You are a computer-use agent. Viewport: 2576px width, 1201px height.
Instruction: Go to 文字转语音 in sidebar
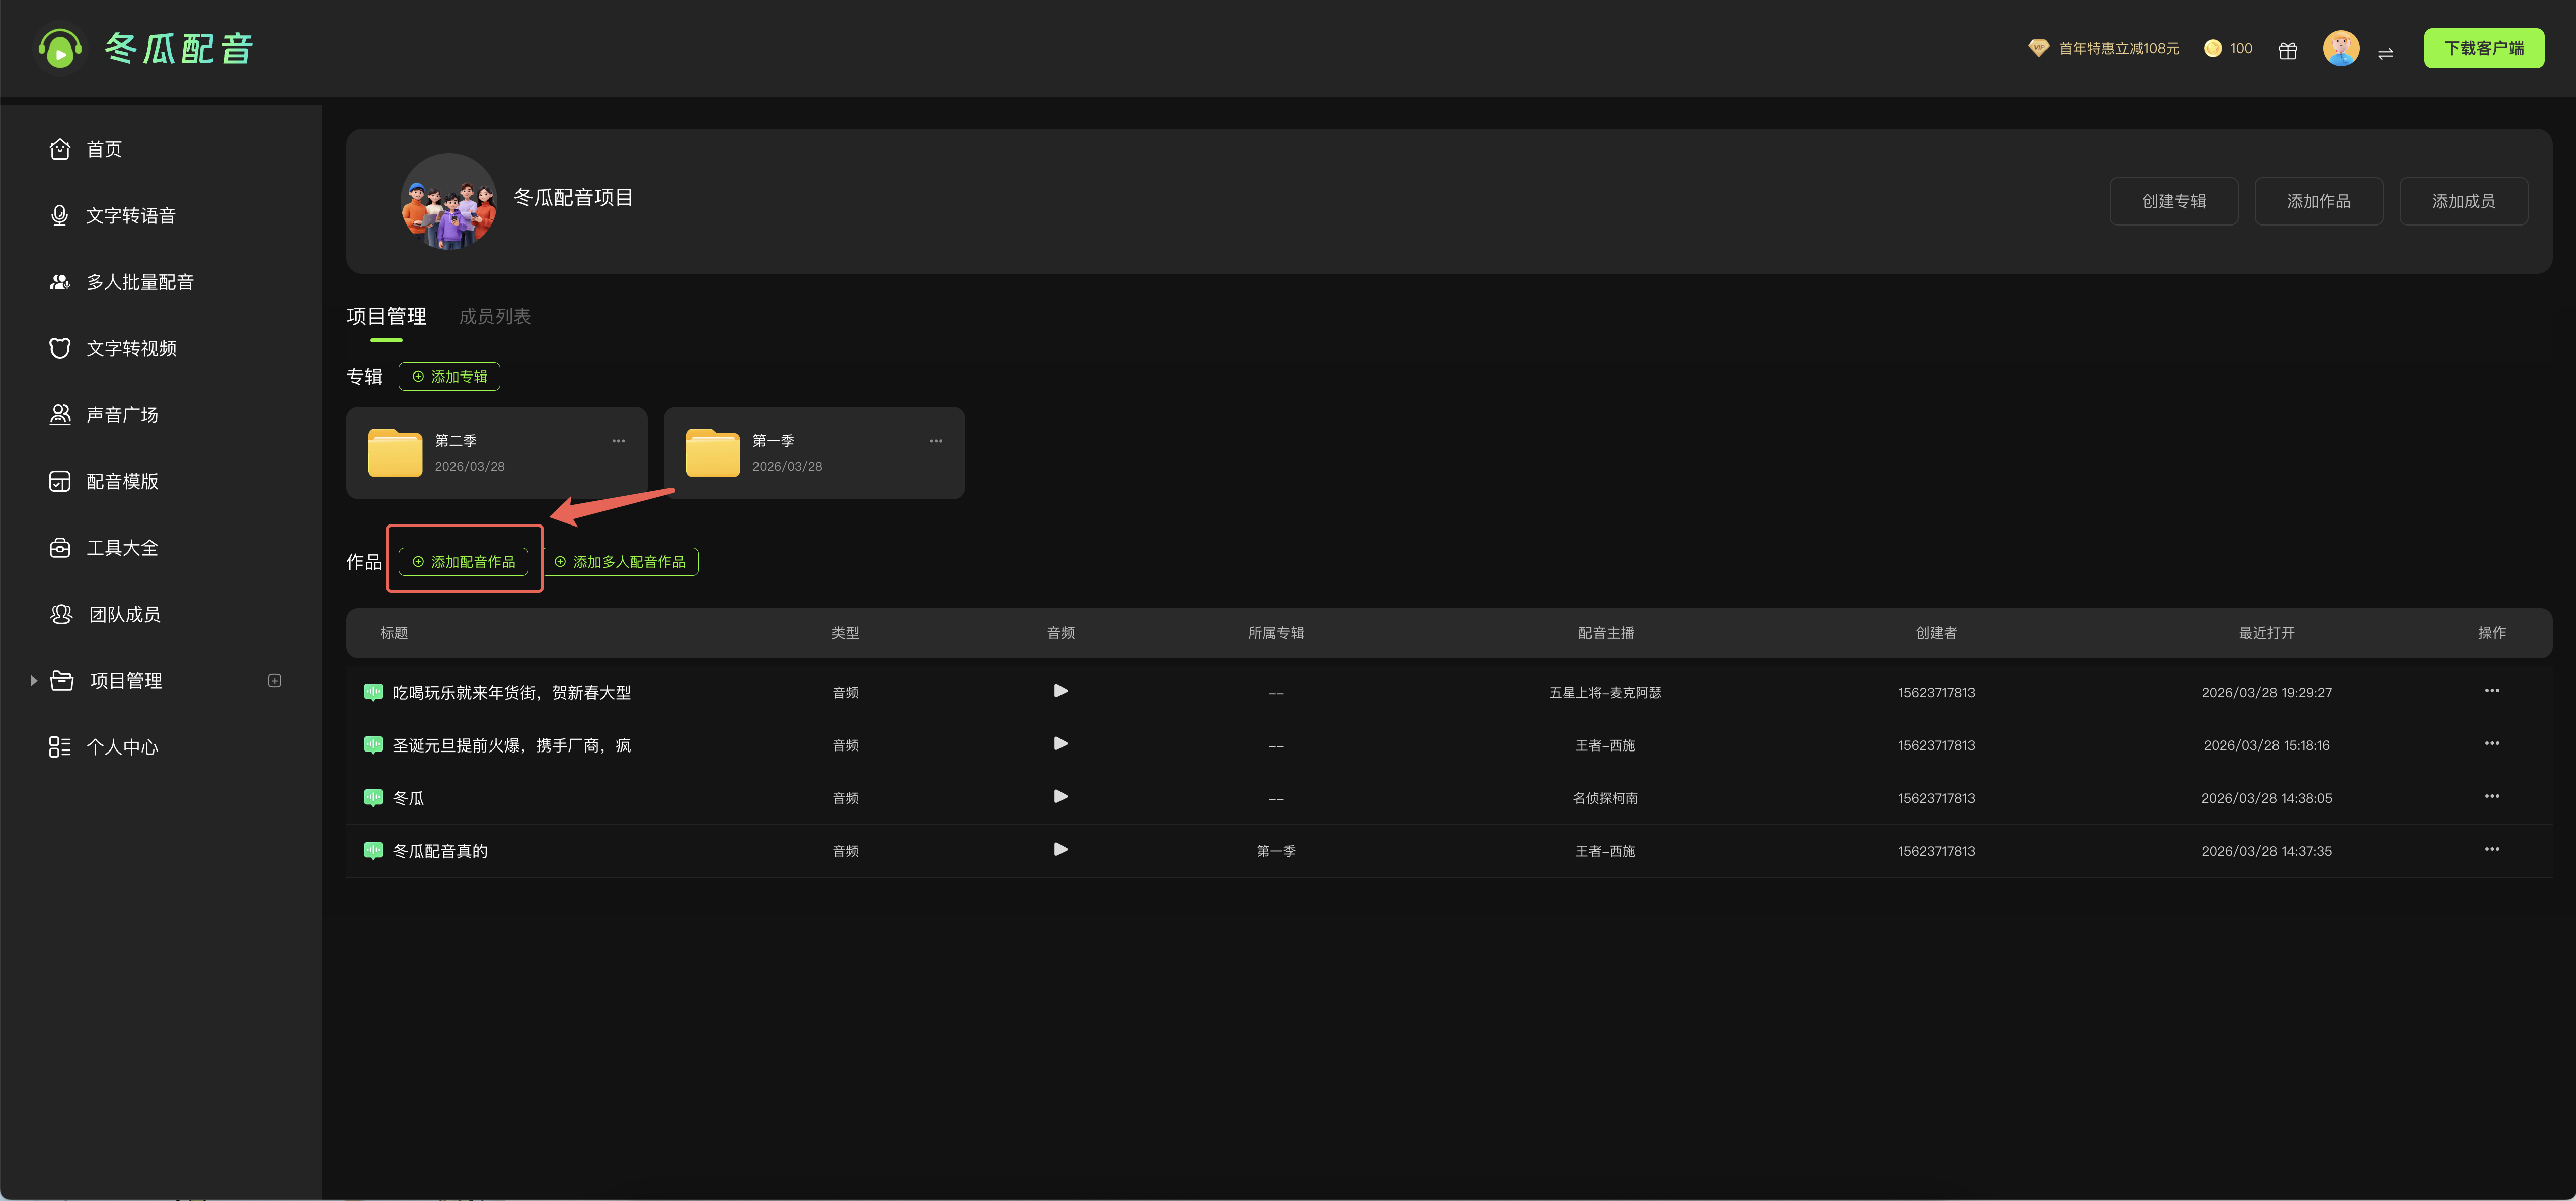(x=130, y=216)
